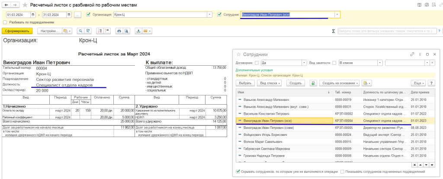443x179 pixels.
Task: Click the Создать button
Action: pyautogui.click(x=296, y=83)
